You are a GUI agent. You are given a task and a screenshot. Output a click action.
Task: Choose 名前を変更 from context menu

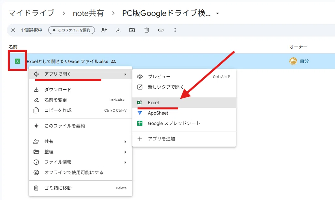[x=81, y=100]
